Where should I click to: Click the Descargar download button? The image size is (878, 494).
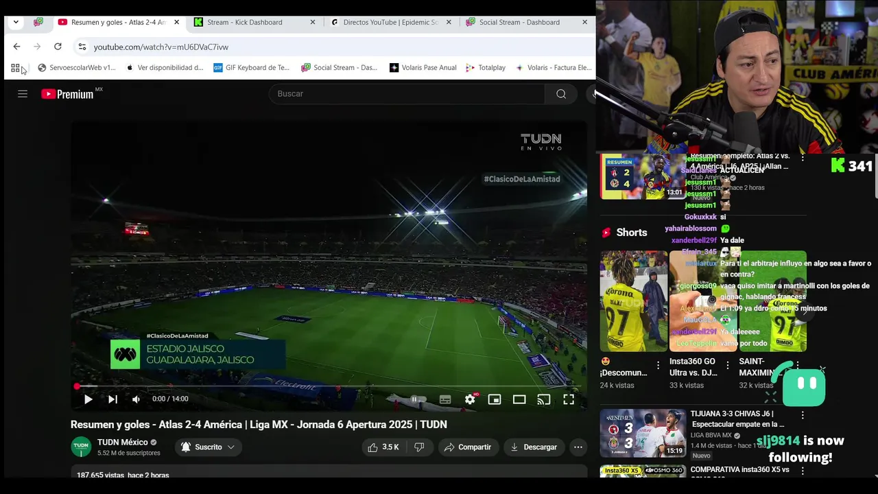[534, 447]
